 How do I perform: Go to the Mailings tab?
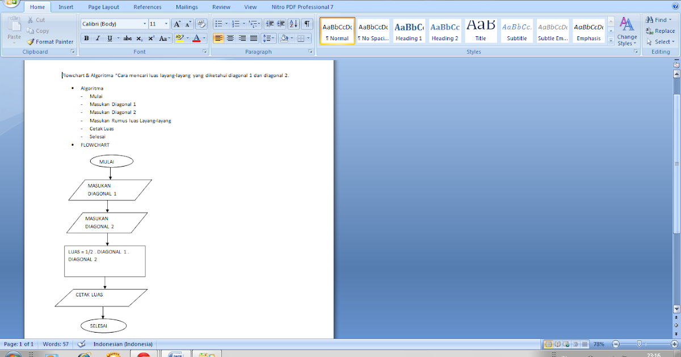click(x=187, y=7)
